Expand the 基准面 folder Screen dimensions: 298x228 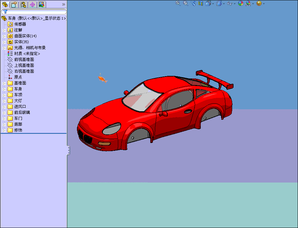4,83
